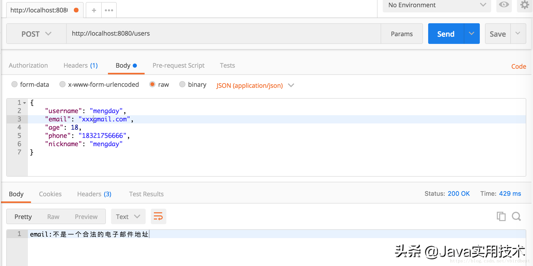Open the Pre-request Script tab
The height and width of the screenshot is (266, 533).
pos(178,65)
